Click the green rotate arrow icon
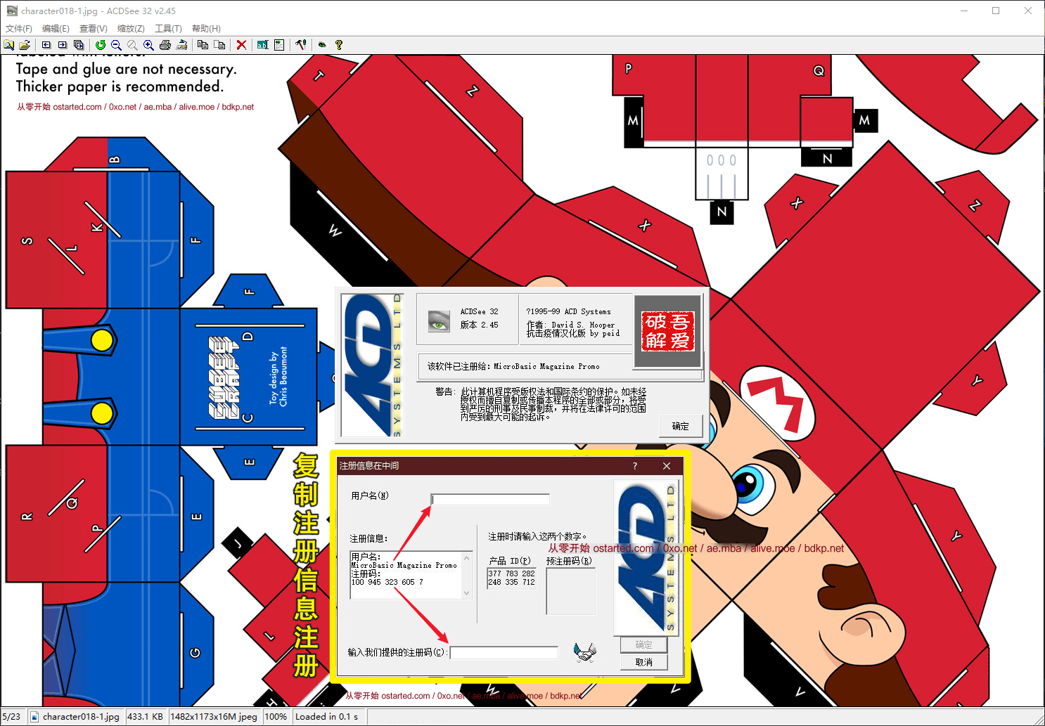 (x=101, y=45)
